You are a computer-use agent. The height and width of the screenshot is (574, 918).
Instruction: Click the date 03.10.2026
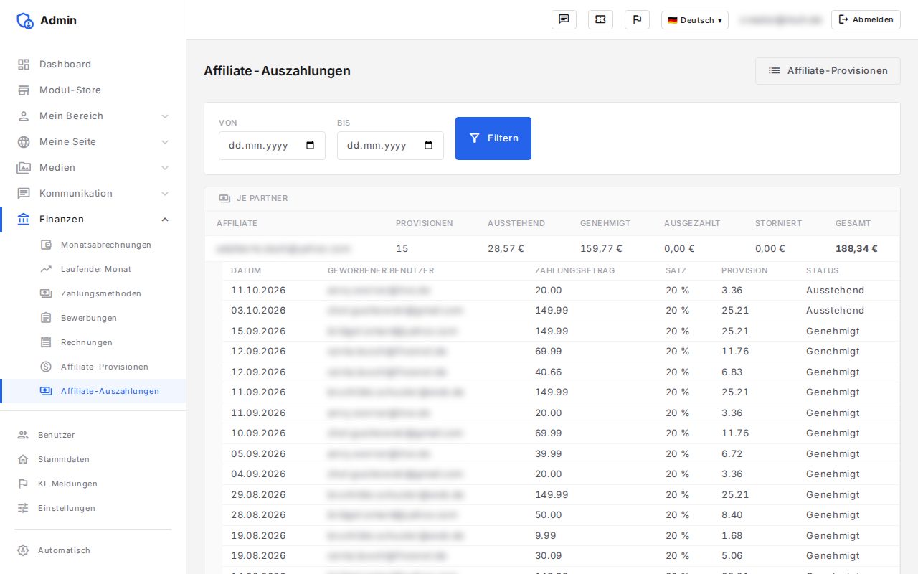coord(258,311)
